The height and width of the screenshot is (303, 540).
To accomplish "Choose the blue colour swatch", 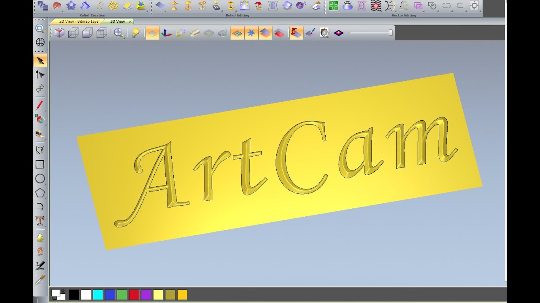I will (x=110, y=295).
